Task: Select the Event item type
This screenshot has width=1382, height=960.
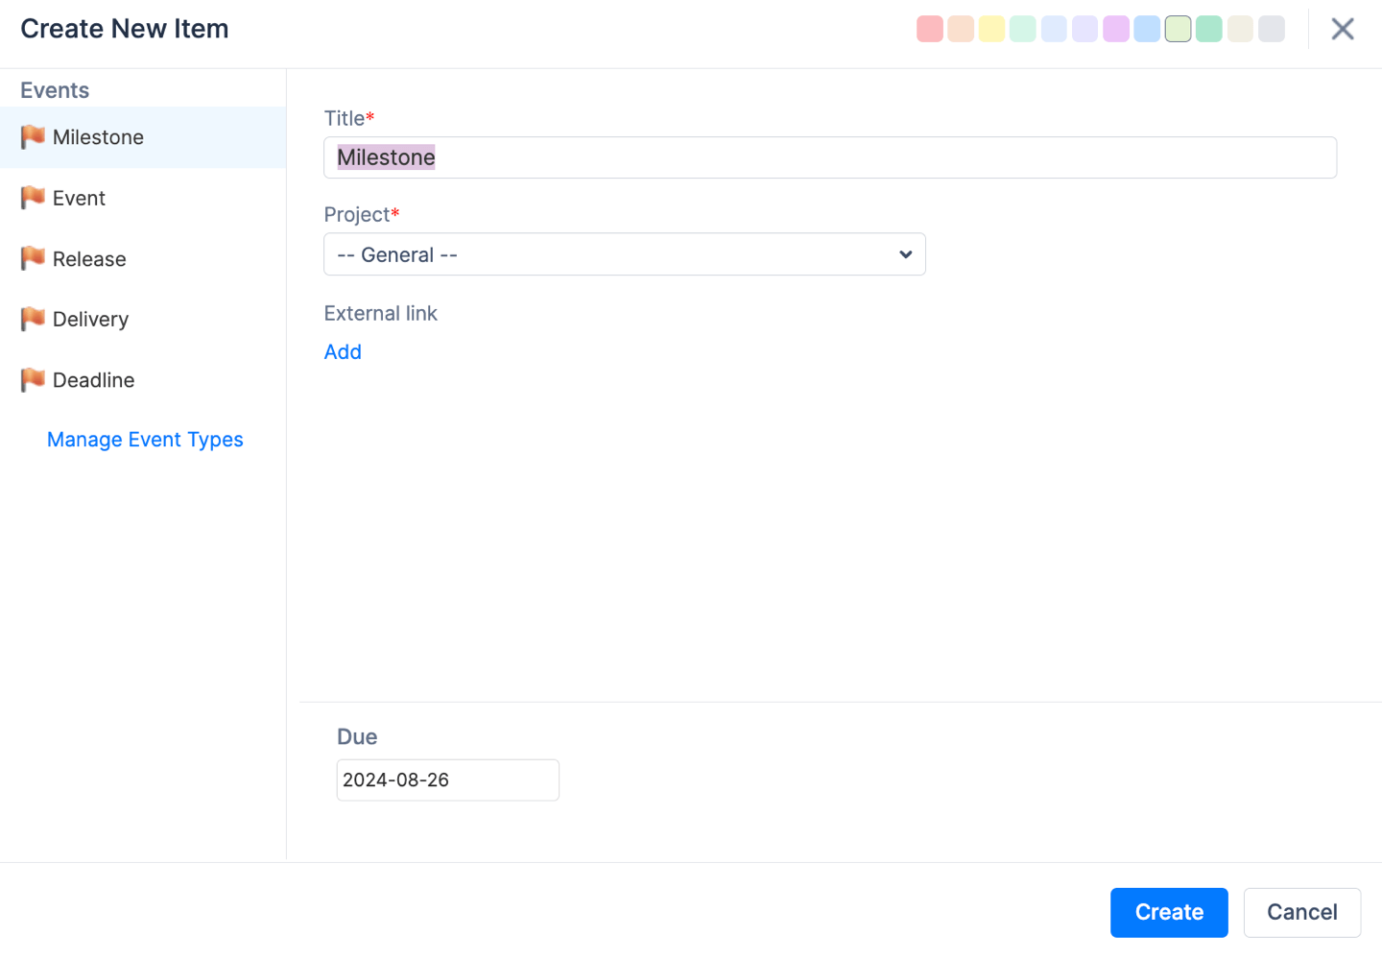Action: [x=79, y=199]
